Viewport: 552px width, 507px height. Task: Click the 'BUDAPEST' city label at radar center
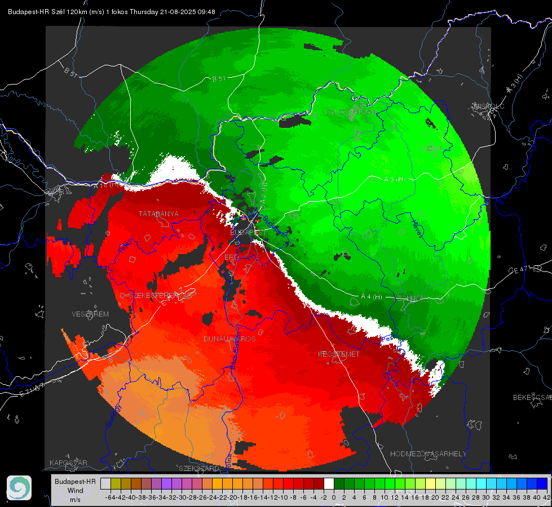(248, 233)
